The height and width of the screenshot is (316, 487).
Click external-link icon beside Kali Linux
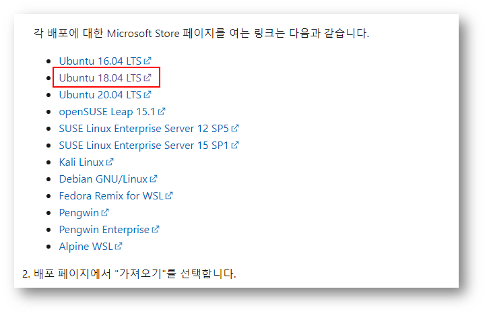[110, 162]
